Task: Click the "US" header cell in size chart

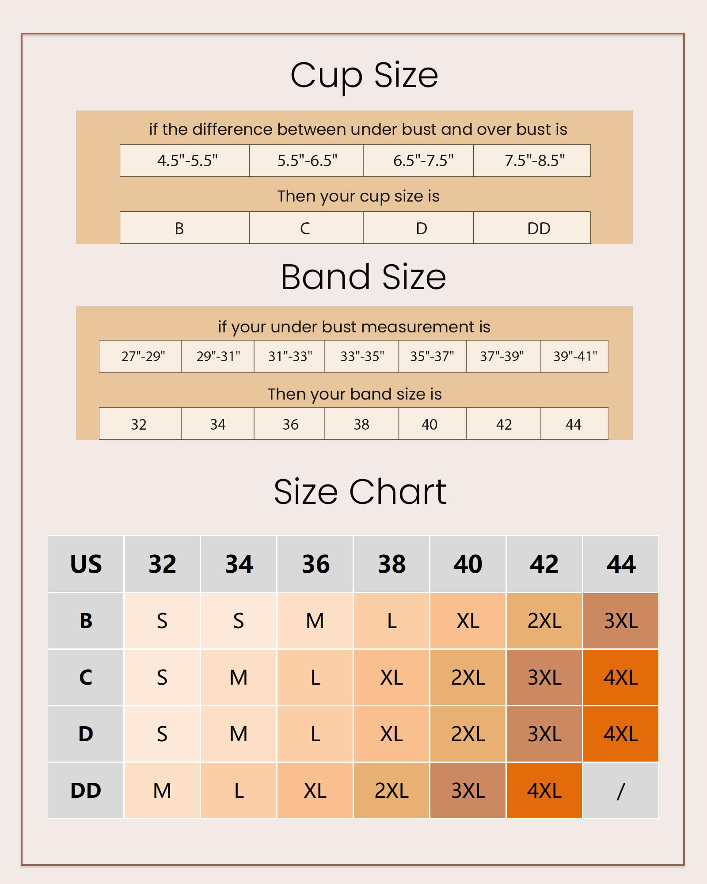Action: point(86,564)
